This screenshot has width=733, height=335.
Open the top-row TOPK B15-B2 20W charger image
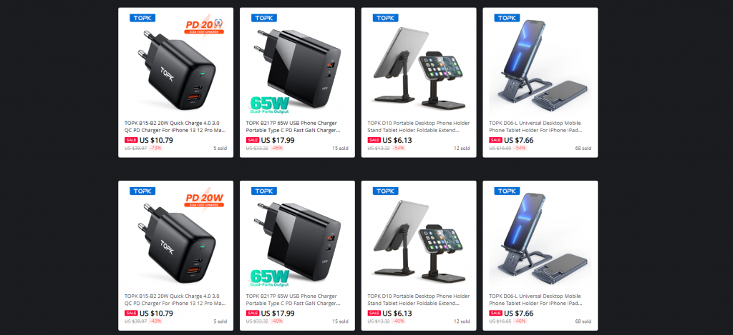click(x=176, y=64)
